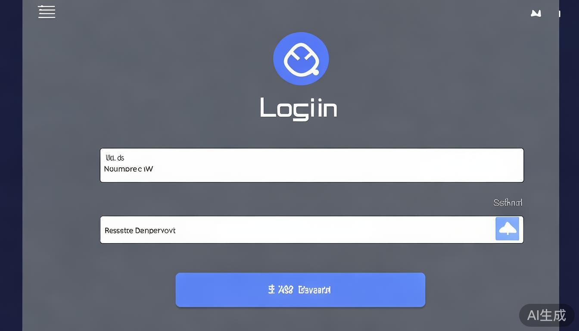Focus the first input containing 'Noumprec iW'
Image resolution: width=579 pixels, height=331 pixels.
[312, 165]
